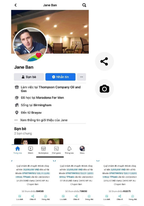This screenshot has width=144, height=206.
Task: Open search with magnifying glass icon
Action: point(84,5)
